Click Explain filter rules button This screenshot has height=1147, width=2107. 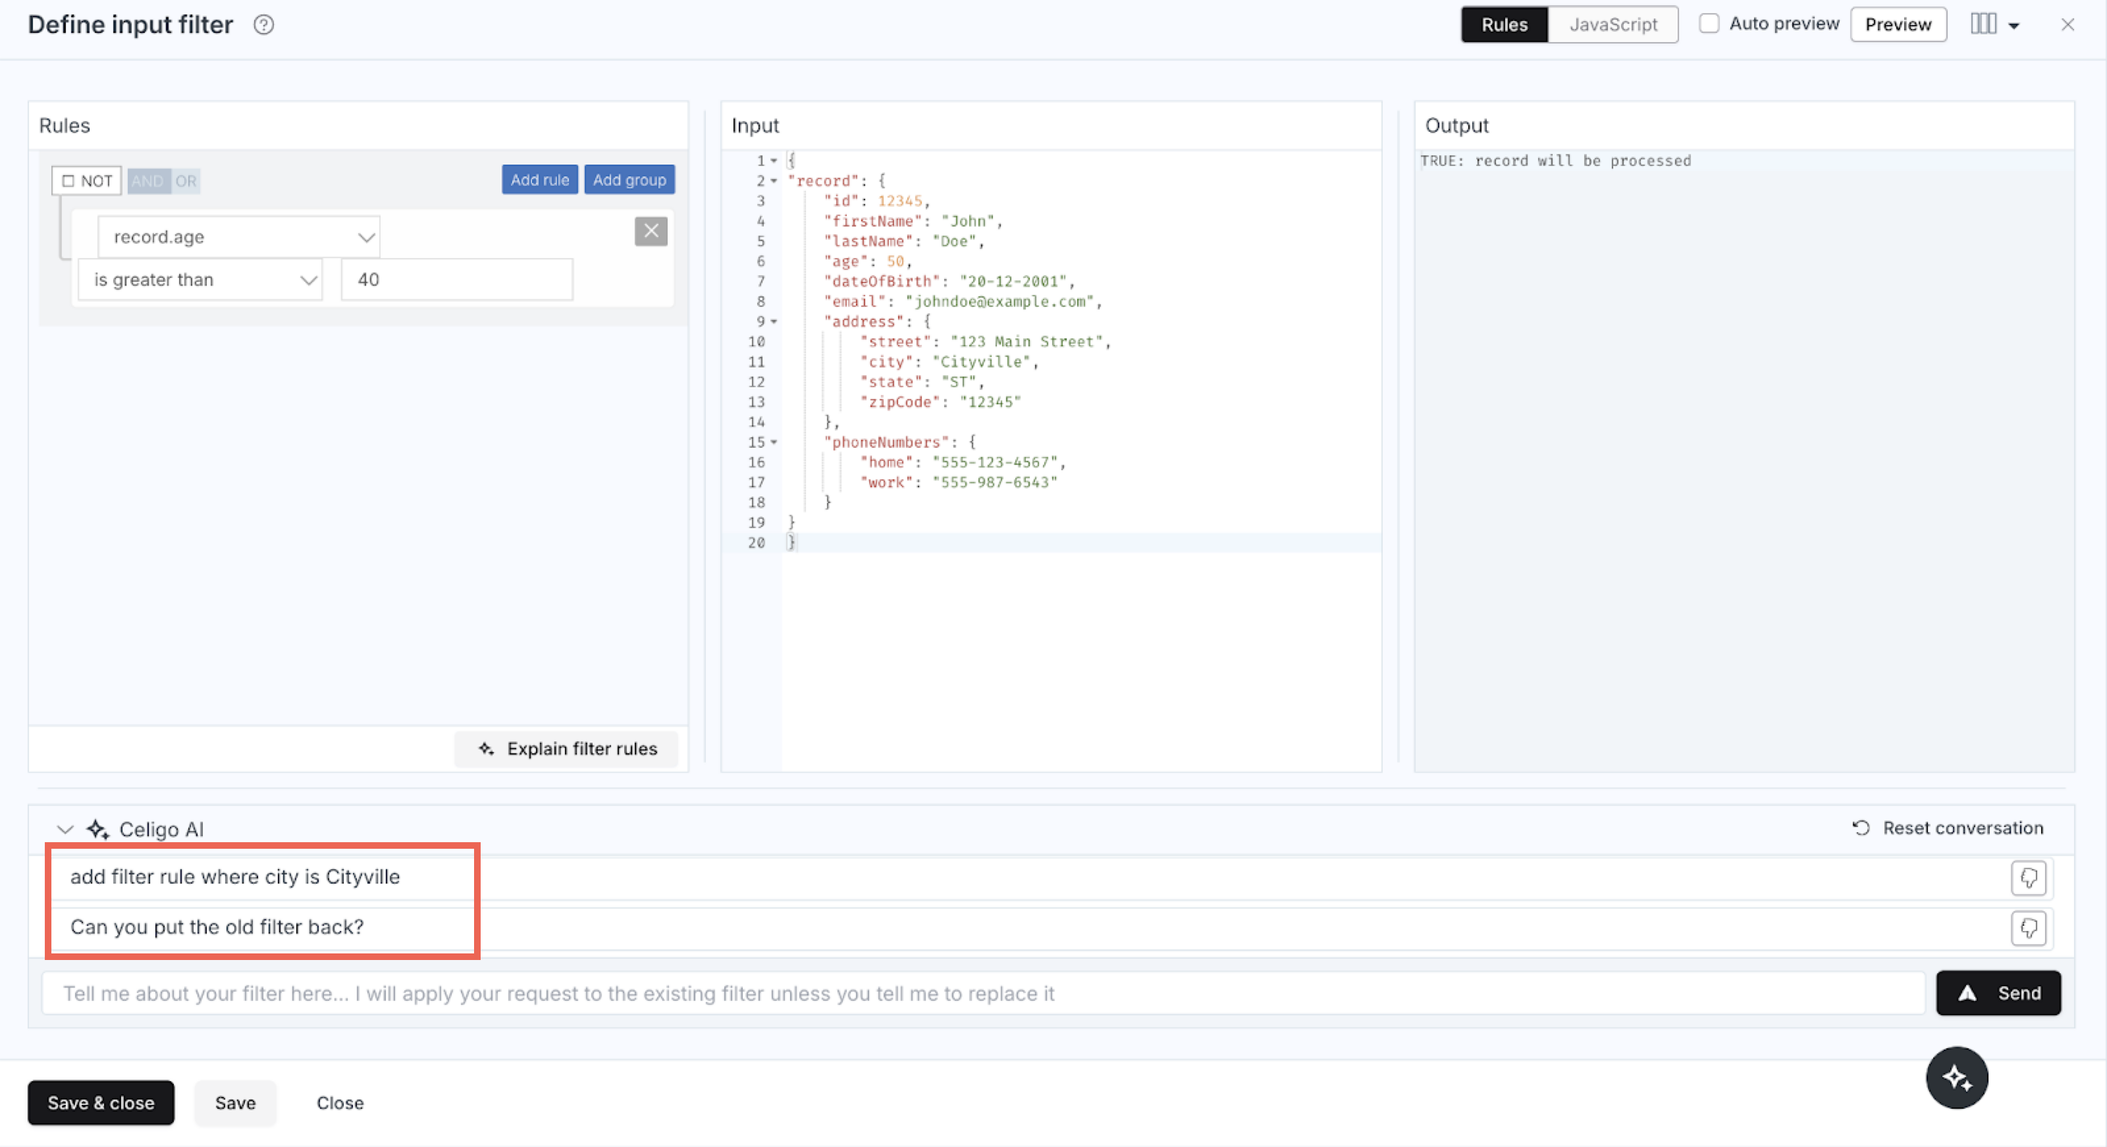tap(567, 749)
